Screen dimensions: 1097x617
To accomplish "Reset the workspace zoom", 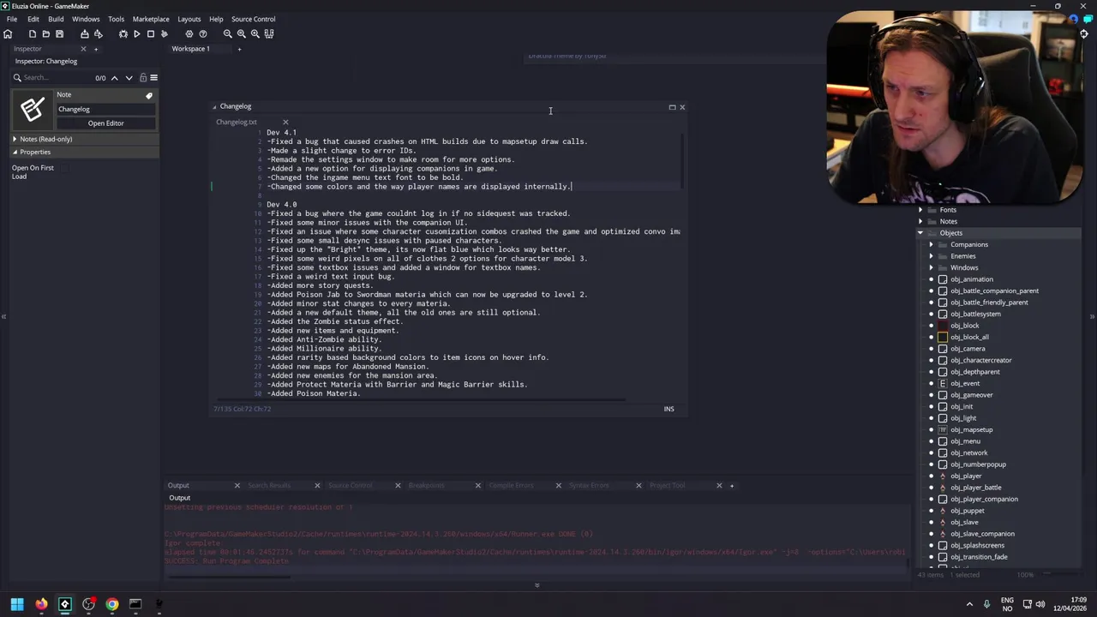I will point(242,33).
